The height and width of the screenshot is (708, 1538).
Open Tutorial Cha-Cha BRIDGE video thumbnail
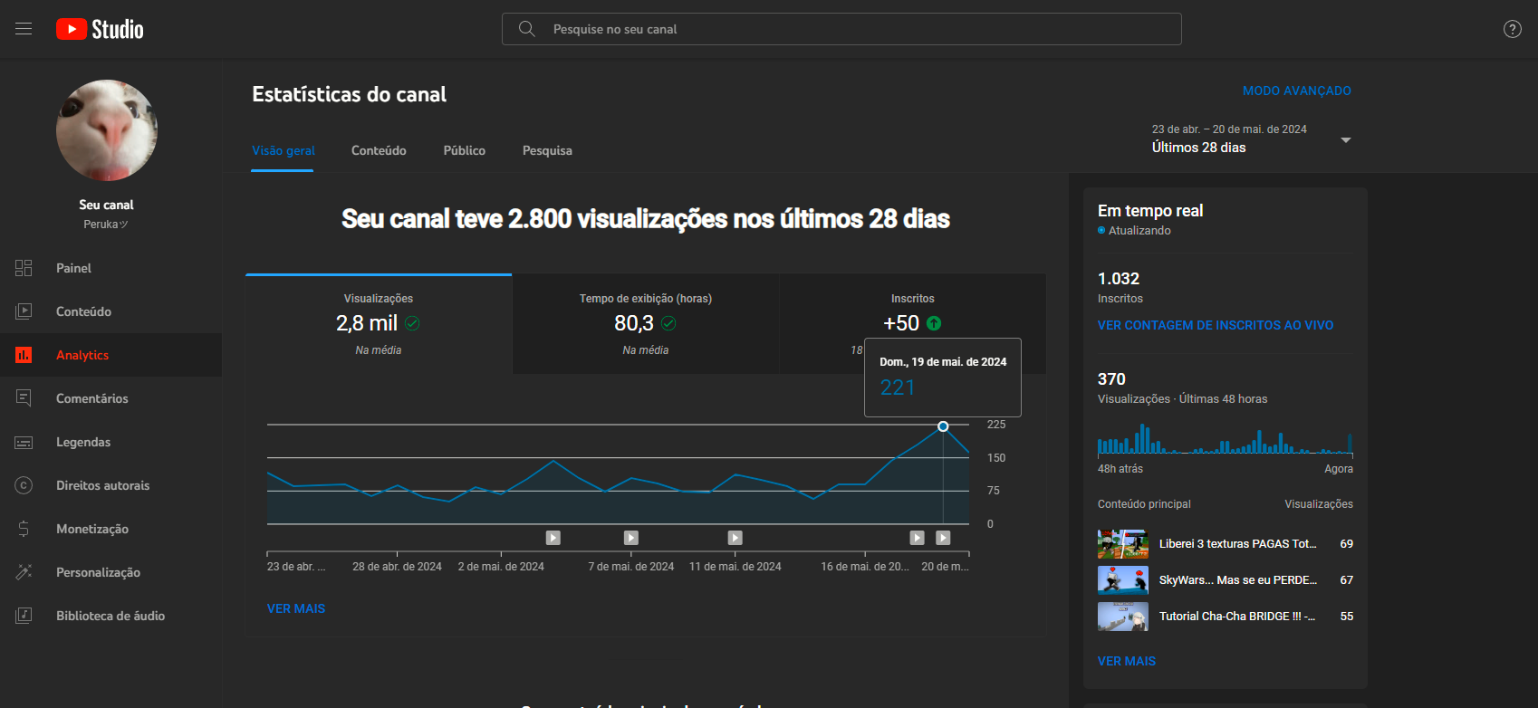[x=1122, y=617]
